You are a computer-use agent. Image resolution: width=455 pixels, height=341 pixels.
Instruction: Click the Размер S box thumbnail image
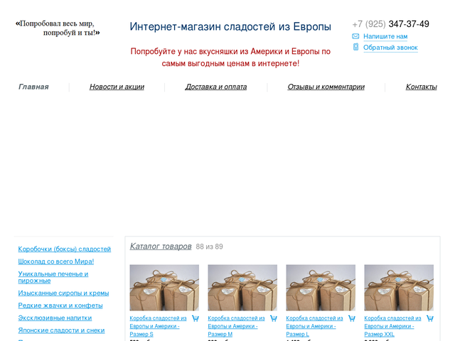click(164, 288)
